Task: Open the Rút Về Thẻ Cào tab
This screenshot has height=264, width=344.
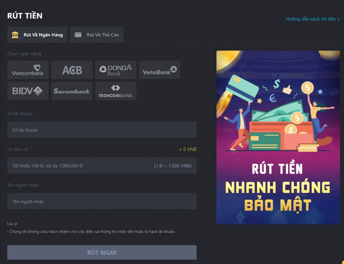Action: point(102,35)
